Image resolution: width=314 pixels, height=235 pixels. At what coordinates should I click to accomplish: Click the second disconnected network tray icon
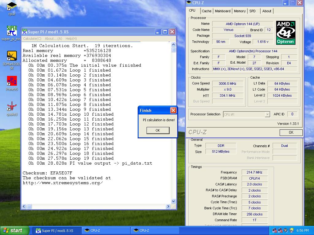tap(280, 230)
